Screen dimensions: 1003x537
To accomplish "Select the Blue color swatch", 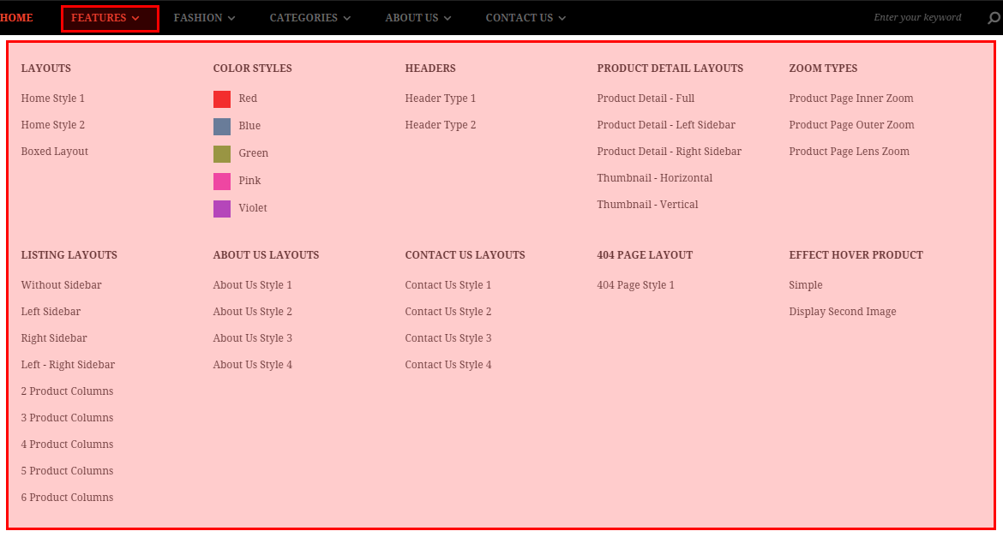I will (x=222, y=127).
